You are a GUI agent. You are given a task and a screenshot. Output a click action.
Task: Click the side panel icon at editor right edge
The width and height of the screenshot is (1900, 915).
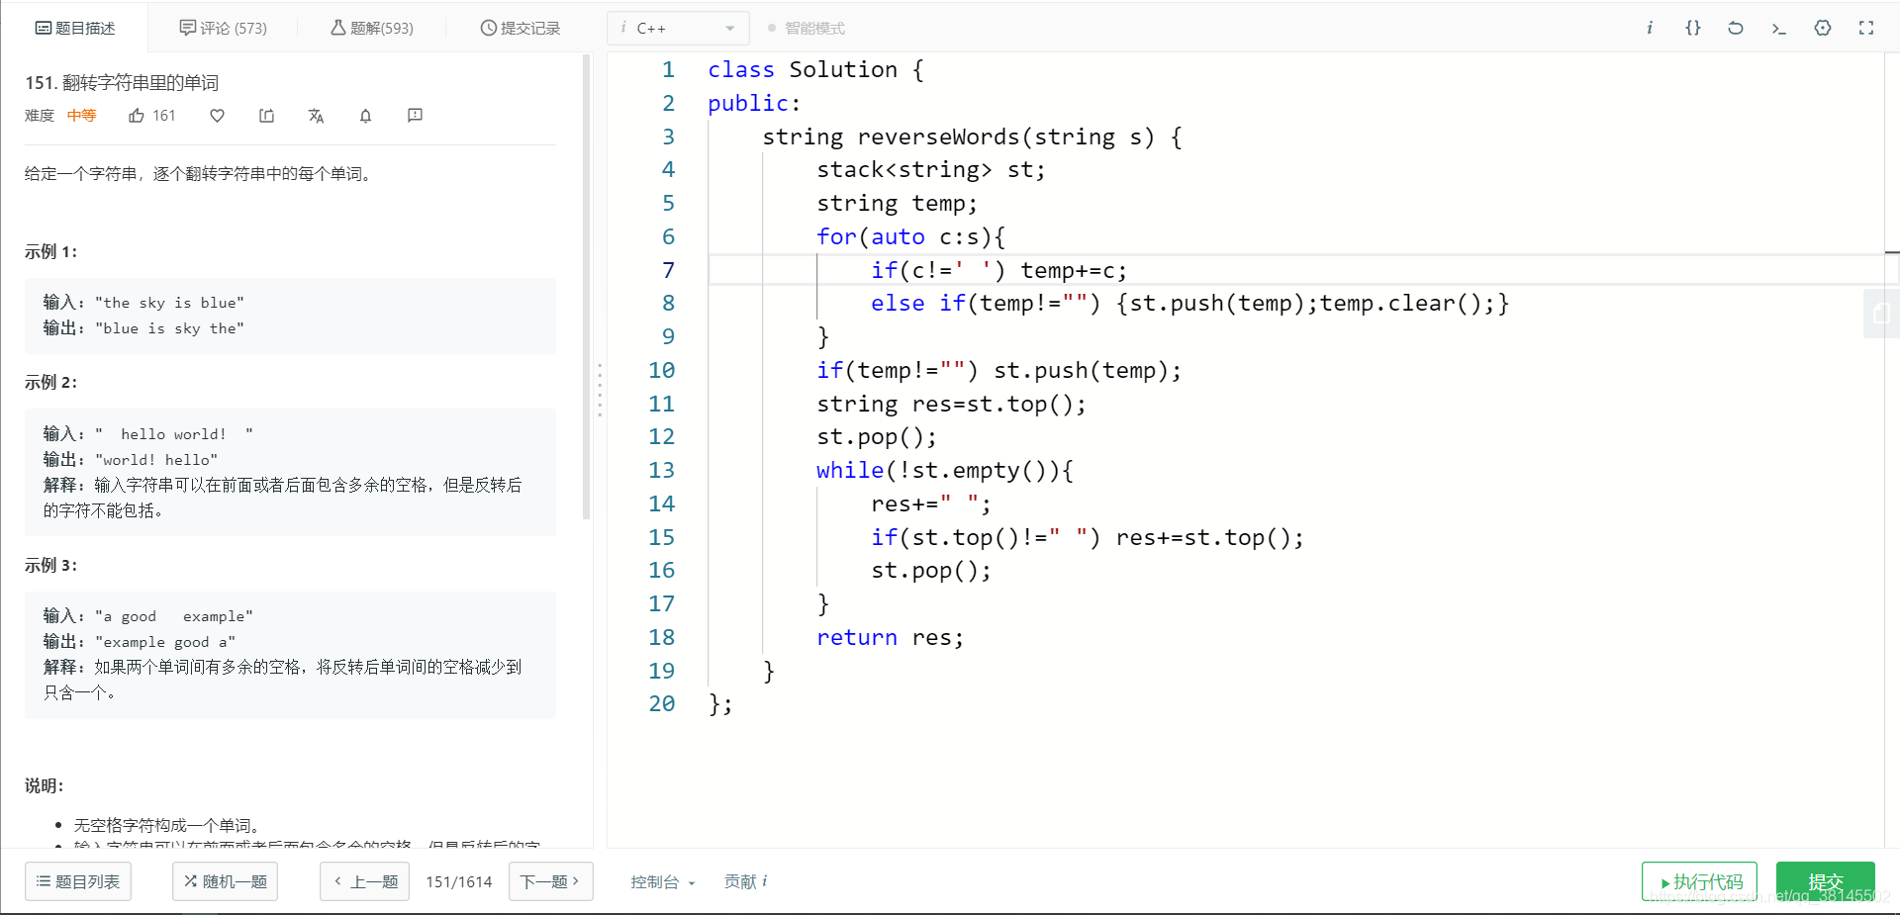click(1880, 314)
